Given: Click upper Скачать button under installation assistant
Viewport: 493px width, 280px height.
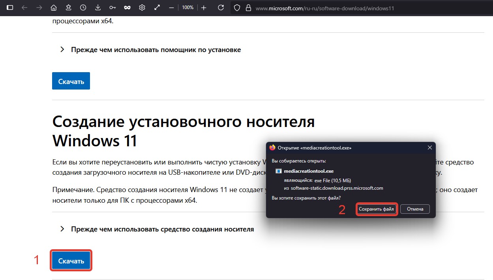Looking at the screenshot, I should click(x=71, y=81).
